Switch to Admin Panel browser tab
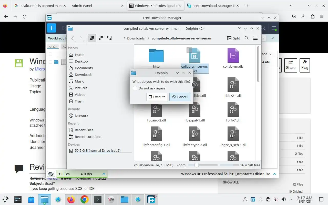 [97, 6]
